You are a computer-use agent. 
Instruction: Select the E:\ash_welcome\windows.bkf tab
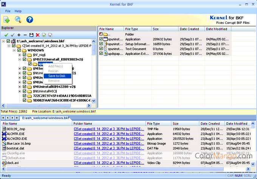coord(46,118)
